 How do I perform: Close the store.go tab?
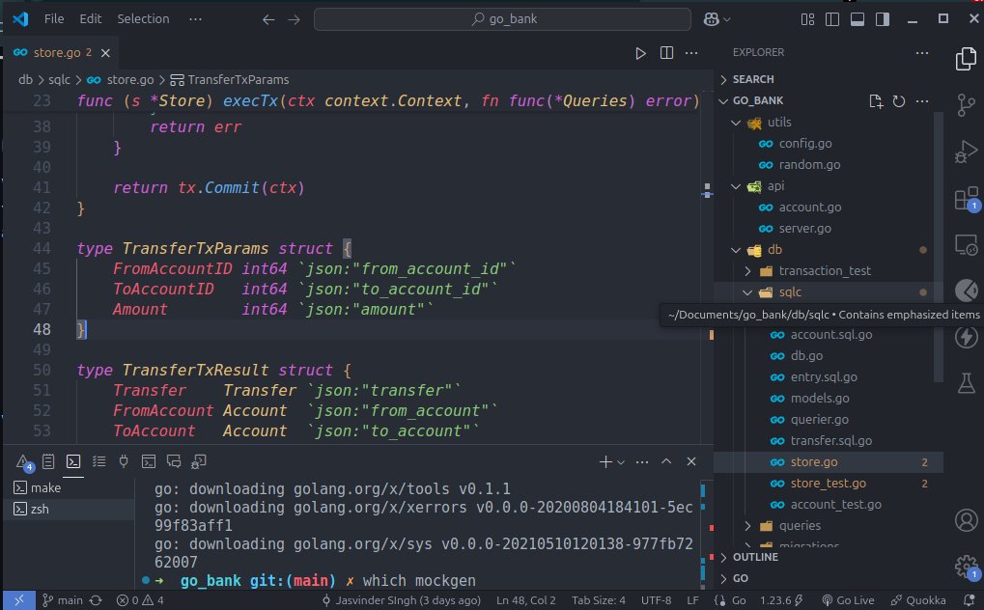click(x=105, y=53)
